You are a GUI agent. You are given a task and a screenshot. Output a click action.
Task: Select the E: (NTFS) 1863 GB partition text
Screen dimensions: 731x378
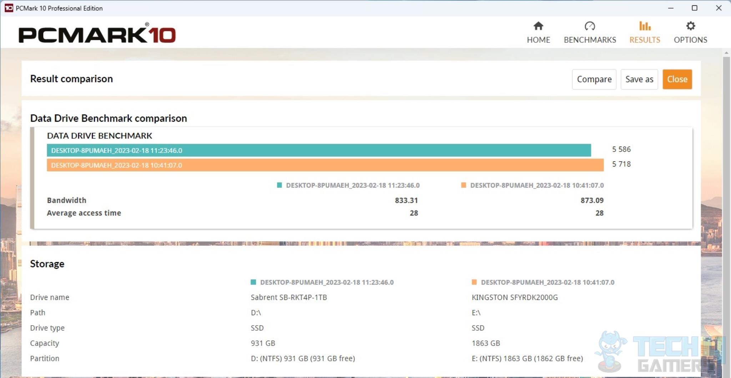coord(527,358)
